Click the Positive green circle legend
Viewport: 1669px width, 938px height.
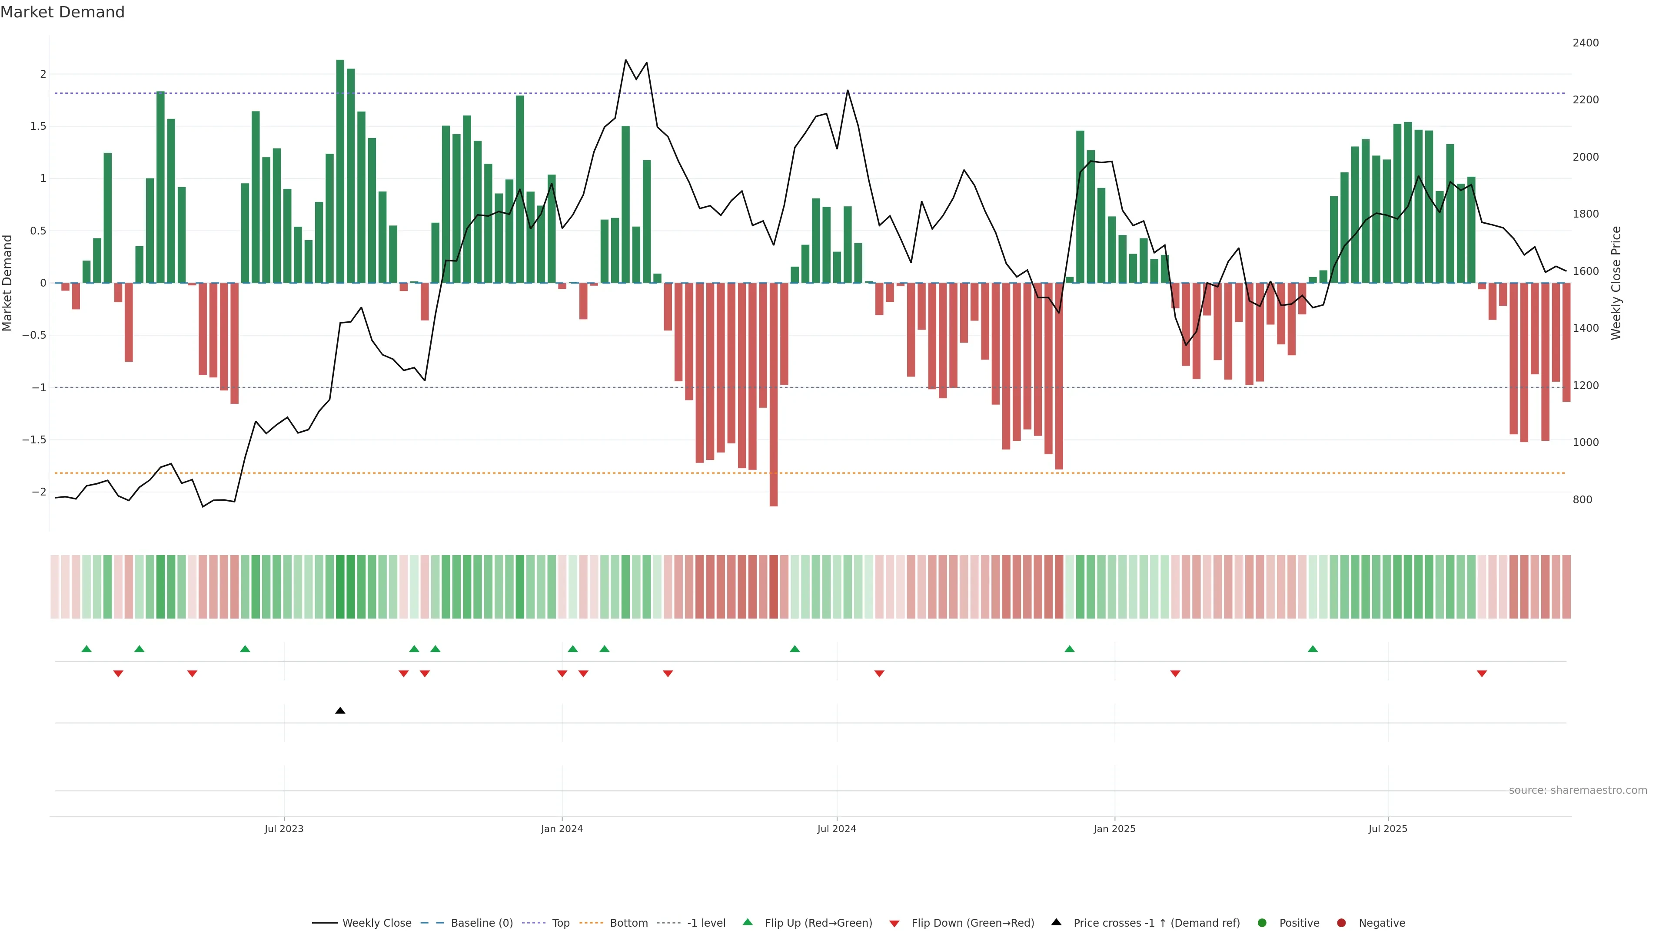pyautogui.click(x=1261, y=923)
